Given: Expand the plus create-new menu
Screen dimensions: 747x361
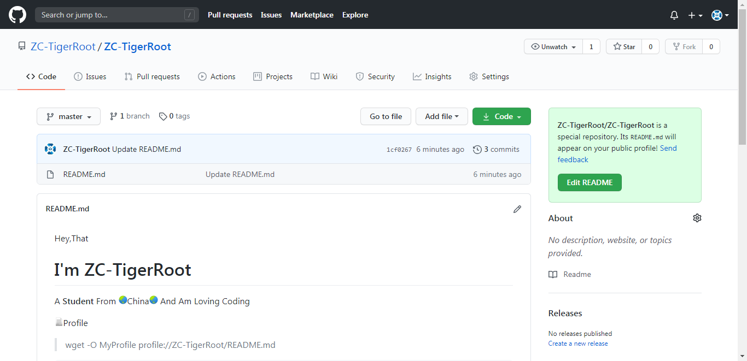Looking at the screenshot, I should 695,15.
